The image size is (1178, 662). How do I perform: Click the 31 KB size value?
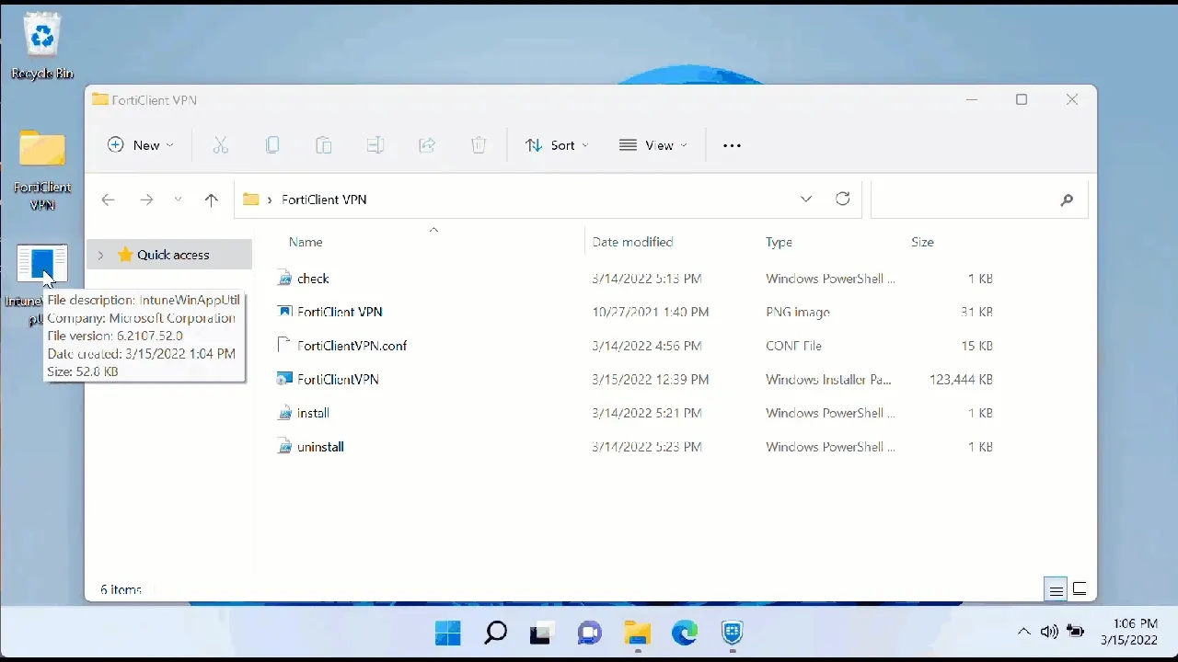(x=976, y=312)
